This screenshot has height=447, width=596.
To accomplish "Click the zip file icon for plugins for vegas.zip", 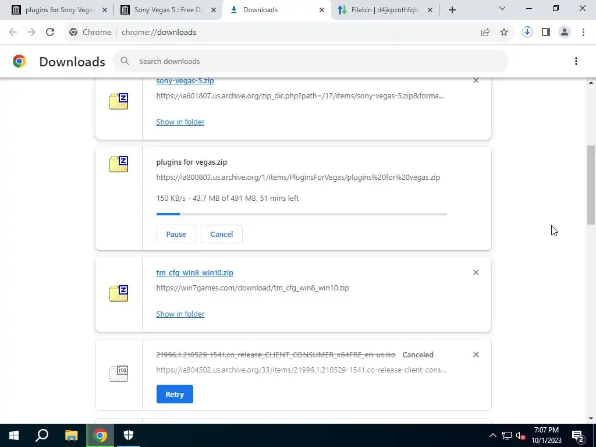I will [119, 164].
